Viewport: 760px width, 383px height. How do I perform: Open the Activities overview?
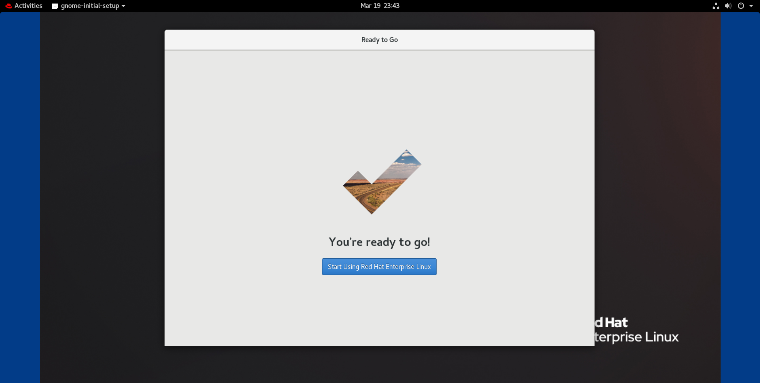24,6
